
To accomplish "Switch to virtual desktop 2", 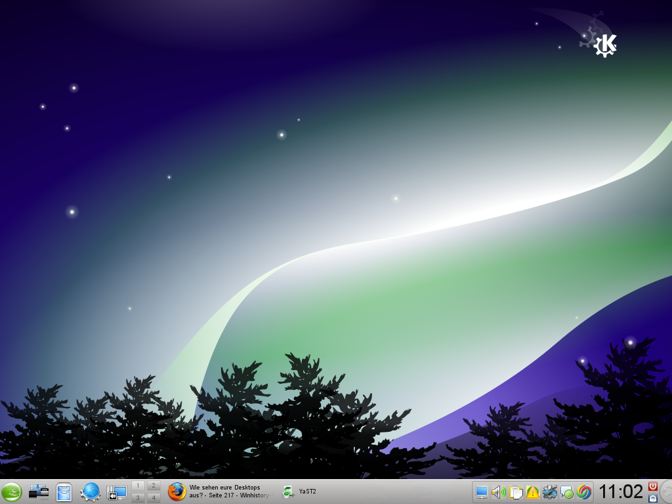I will (x=154, y=486).
